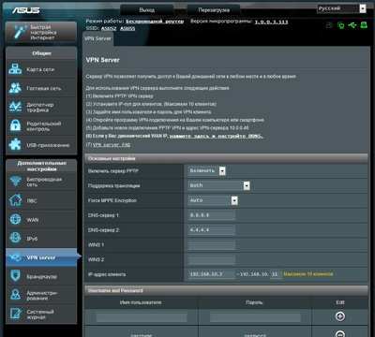Viewport: 375px width, 337px height.
Task: Open firmware version 3.0.0.3.113 link
Action: point(271,22)
